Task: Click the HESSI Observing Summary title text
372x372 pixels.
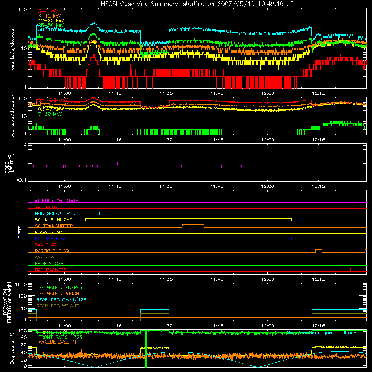Action: click(x=197, y=4)
